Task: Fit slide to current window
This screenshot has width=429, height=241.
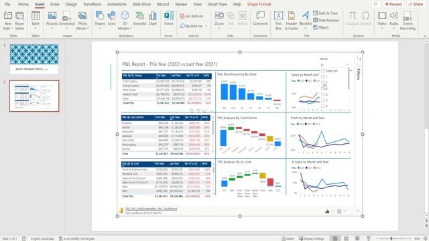Action: pos(426,238)
